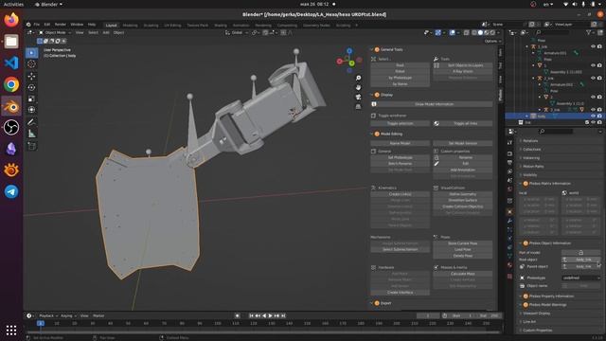Viewport: 606px width, 341px height.
Task: Toggle the camera view icon in viewport
Action: point(358,97)
